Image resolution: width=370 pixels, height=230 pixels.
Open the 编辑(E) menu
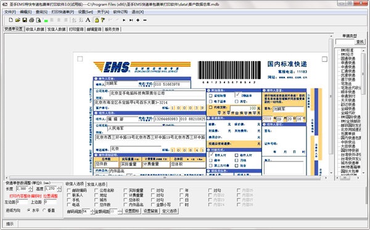(x=26, y=12)
